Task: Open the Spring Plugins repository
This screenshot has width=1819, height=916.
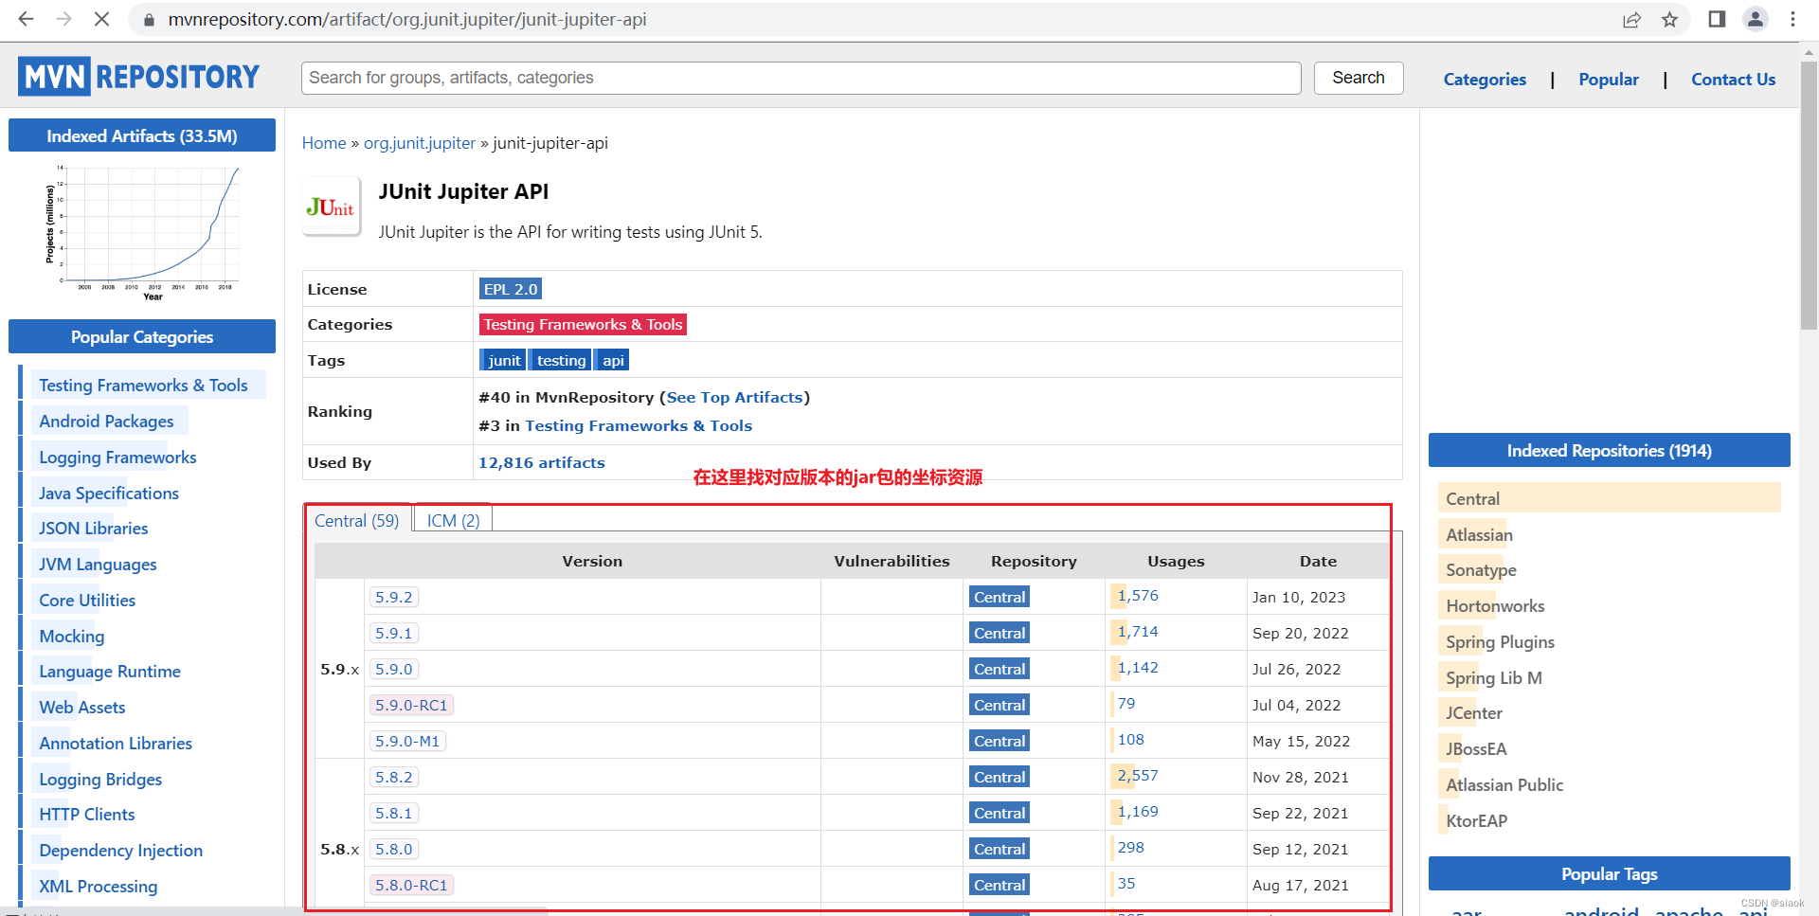Action: click(1500, 642)
